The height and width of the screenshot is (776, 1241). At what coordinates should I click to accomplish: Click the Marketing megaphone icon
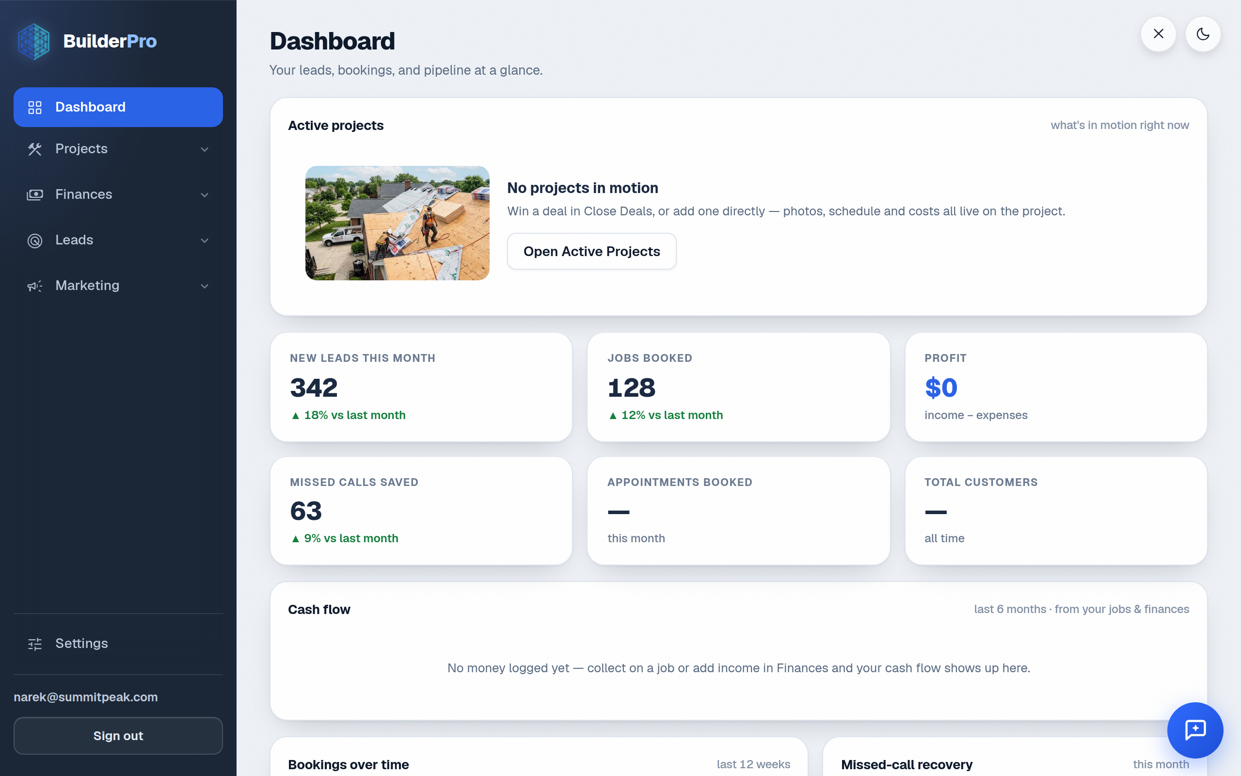click(x=35, y=286)
